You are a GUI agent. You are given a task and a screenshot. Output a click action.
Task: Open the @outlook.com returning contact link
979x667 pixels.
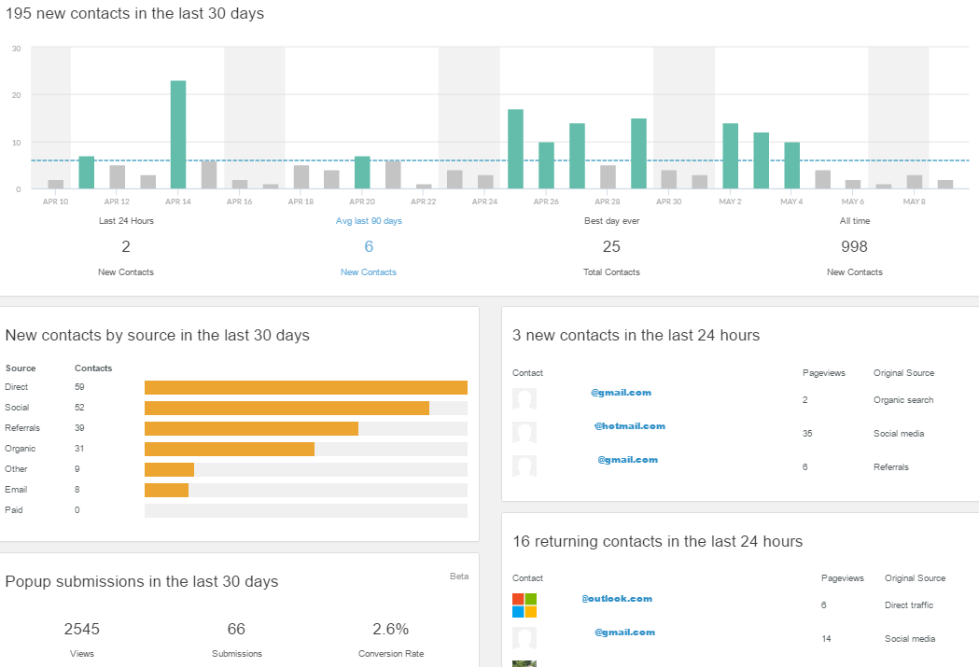tap(617, 599)
